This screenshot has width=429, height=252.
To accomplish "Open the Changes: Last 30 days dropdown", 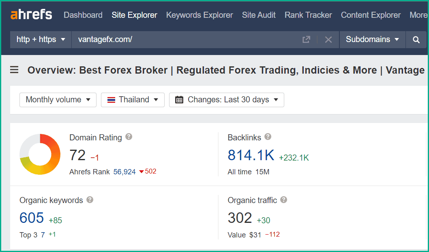I will point(227,100).
